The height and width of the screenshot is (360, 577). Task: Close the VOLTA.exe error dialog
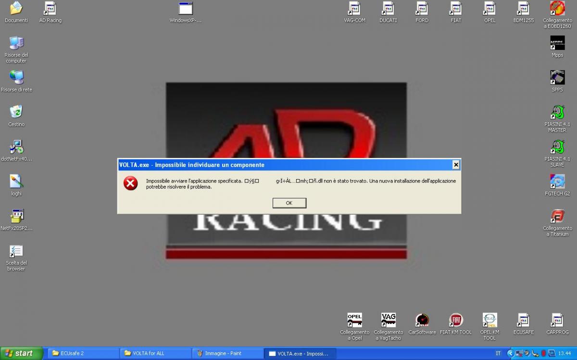(456, 165)
